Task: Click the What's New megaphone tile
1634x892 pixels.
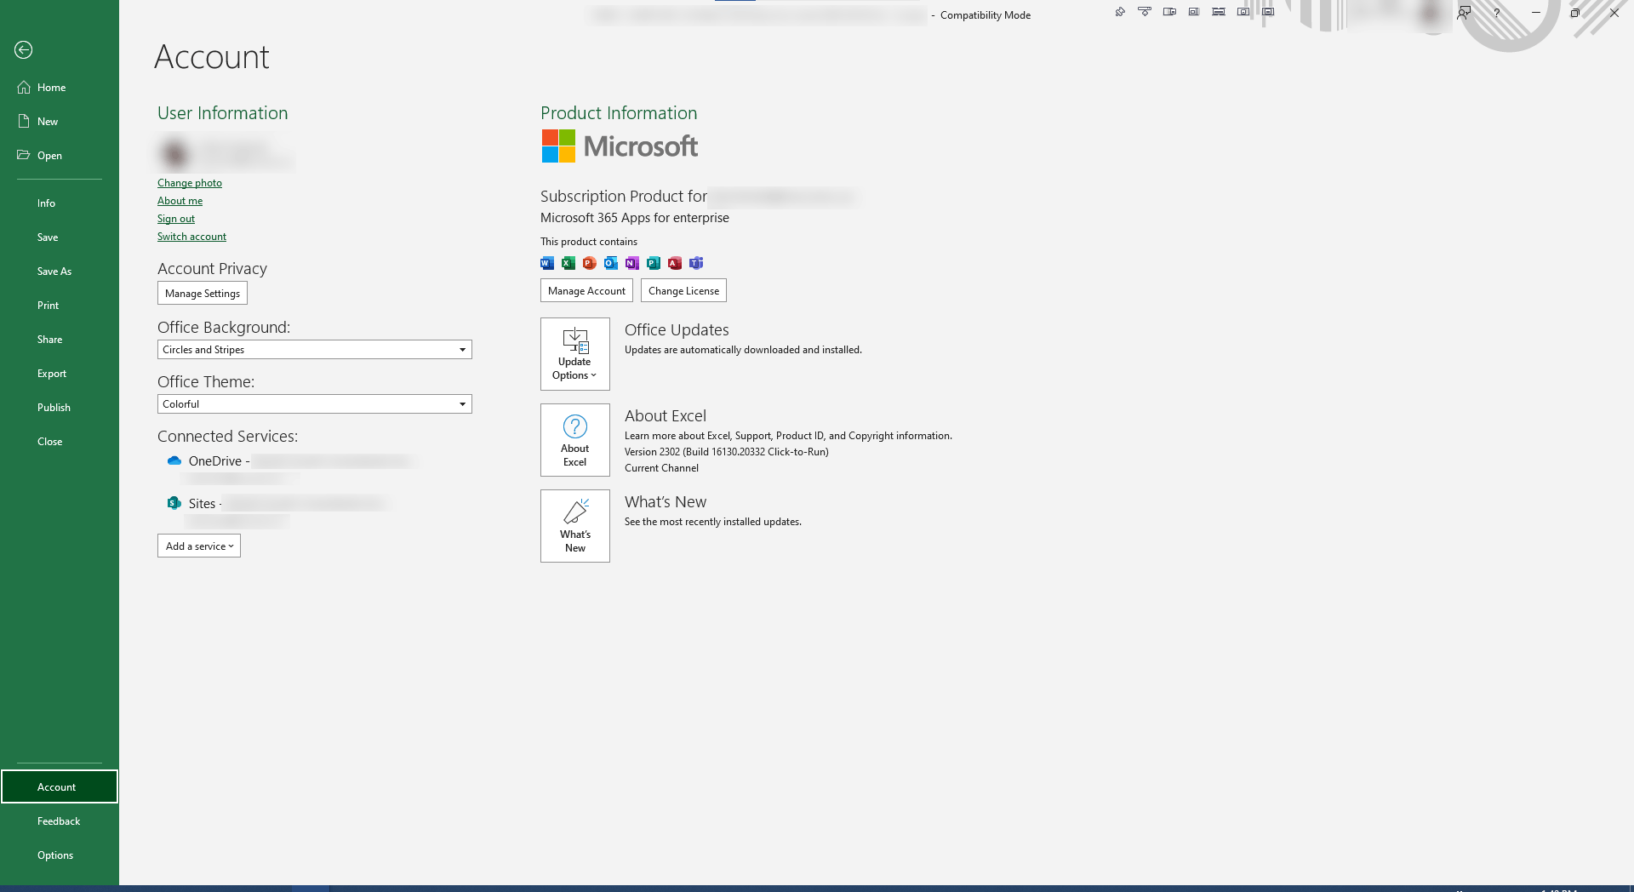Action: (575, 526)
